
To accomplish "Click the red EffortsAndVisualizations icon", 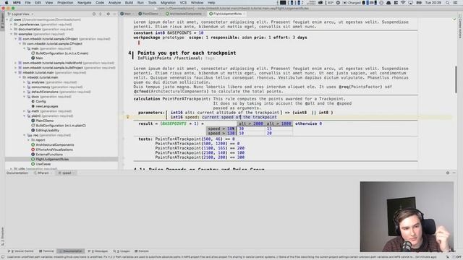I will [x=33, y=149].
